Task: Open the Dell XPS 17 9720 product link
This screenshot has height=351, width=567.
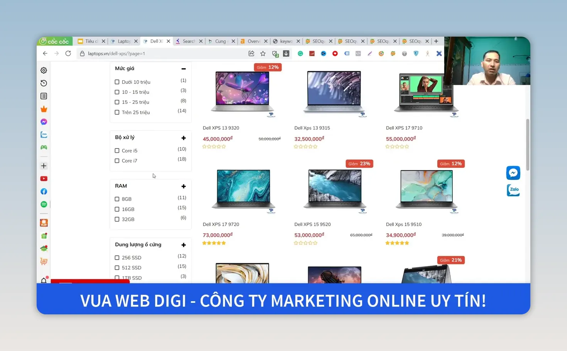Action: point(221,224)
